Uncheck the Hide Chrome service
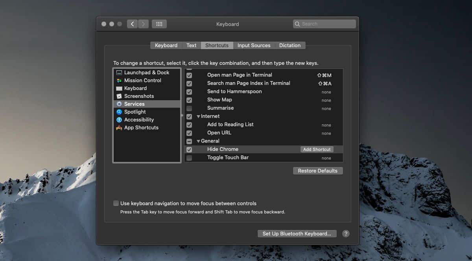Viewport: 472px width, 261px height. pyautogui.click(x=189, y=149)
